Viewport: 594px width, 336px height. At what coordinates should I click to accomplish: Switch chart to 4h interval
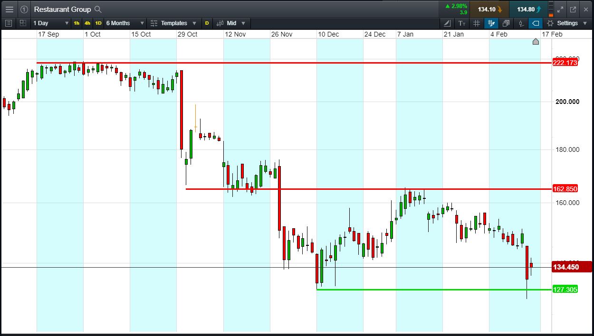pyautogui.click(x=87, y=23)
